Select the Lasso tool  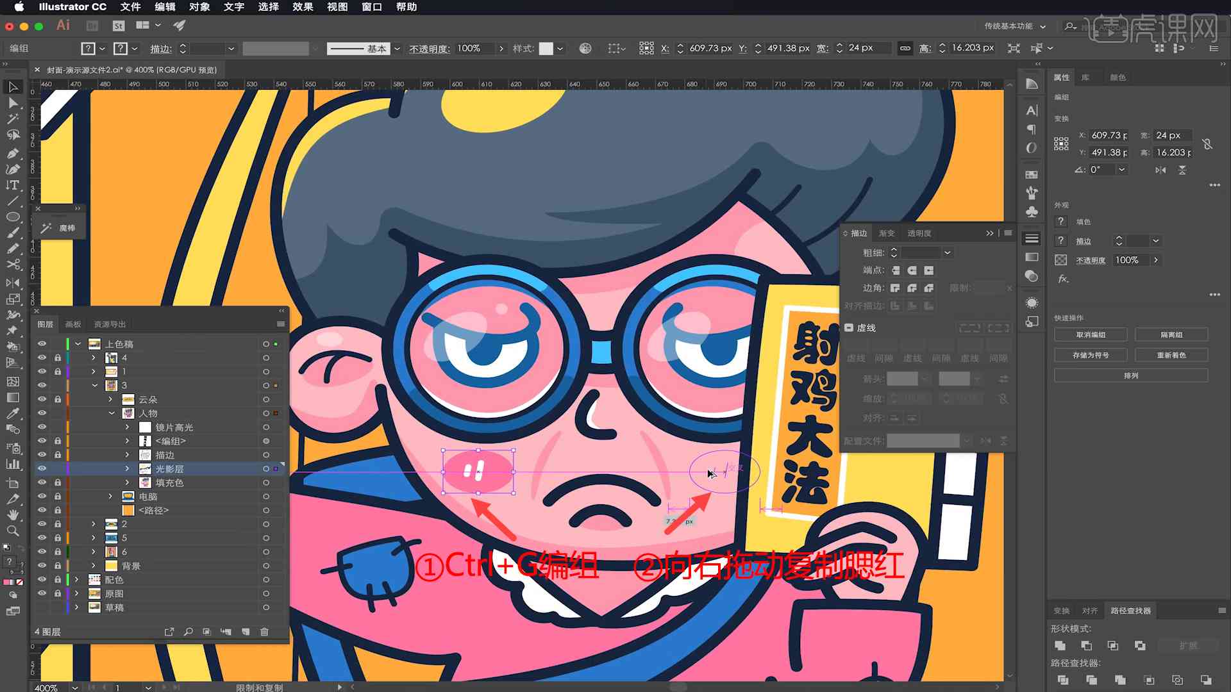click(13, 135)
